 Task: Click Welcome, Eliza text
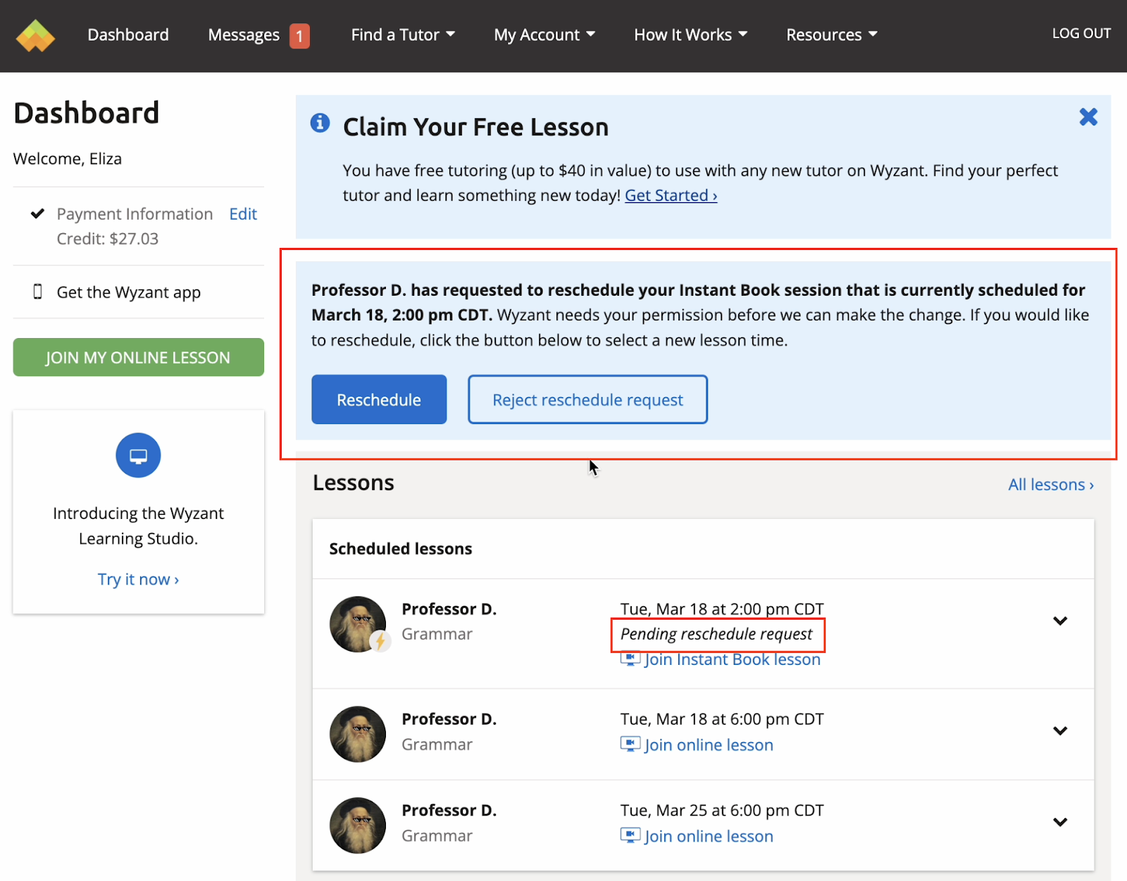[68, 158]
